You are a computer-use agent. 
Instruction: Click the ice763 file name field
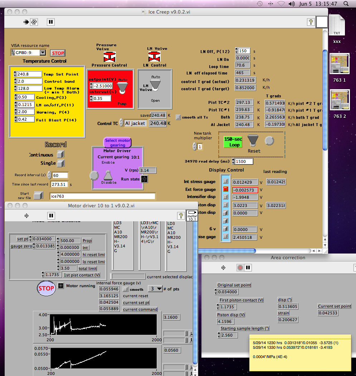102,196
